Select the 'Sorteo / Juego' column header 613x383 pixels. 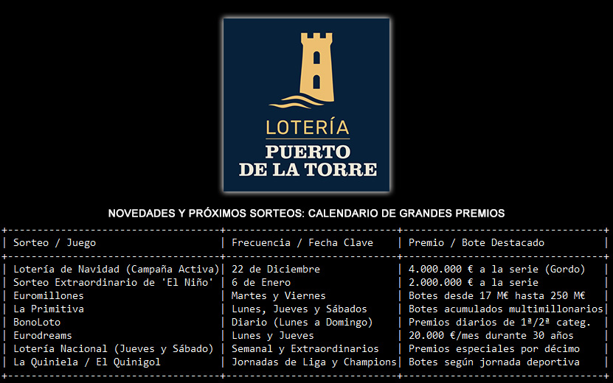55,243
